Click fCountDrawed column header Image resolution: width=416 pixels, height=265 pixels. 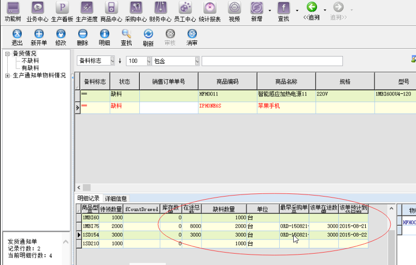click(x=141, y=209)
